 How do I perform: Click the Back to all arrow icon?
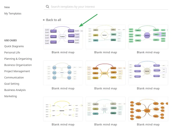click(44, 20)
